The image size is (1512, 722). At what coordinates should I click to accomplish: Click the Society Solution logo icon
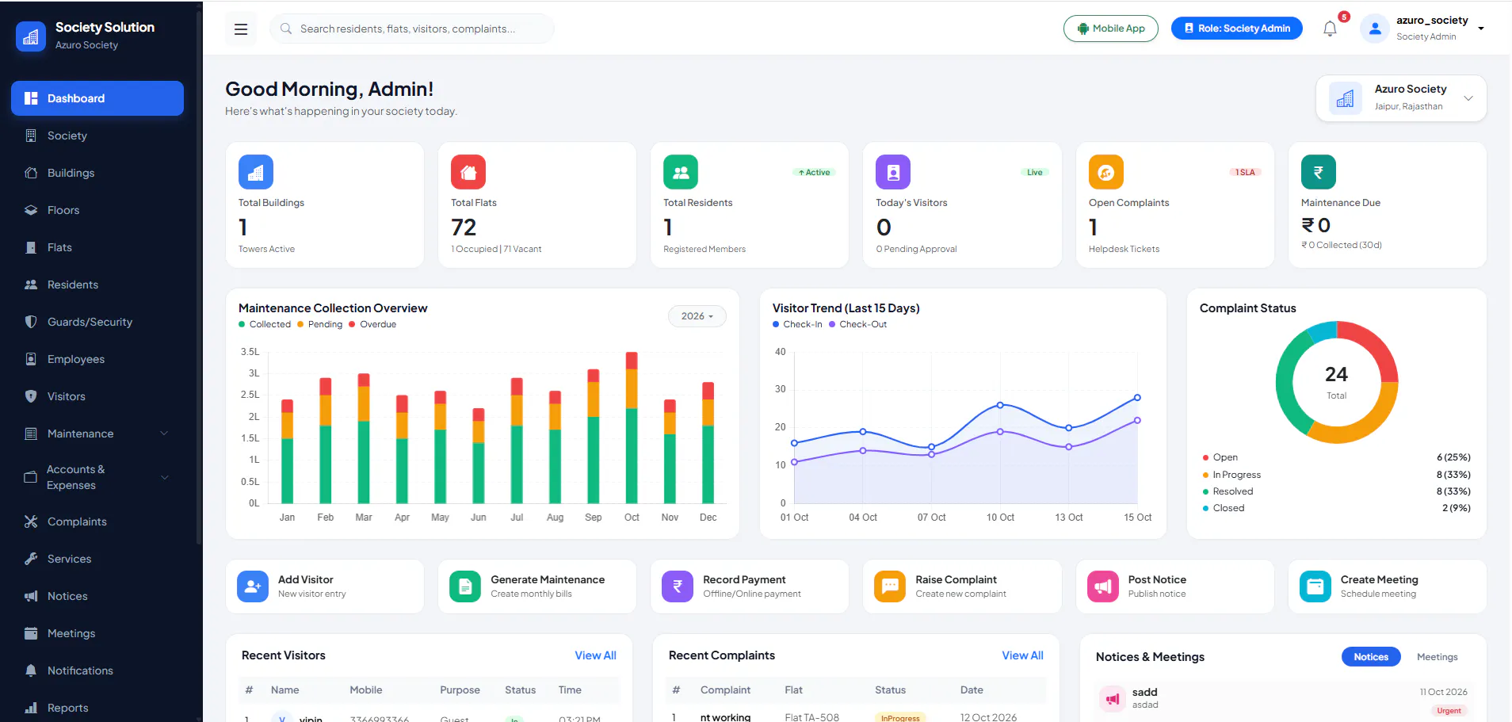pos(31,36)
